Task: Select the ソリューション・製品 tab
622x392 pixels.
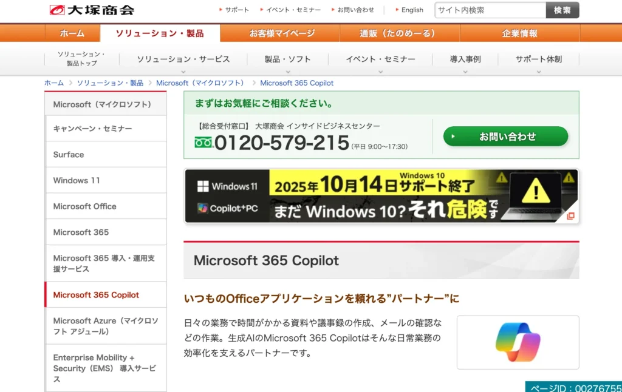Action: point(160,33)
